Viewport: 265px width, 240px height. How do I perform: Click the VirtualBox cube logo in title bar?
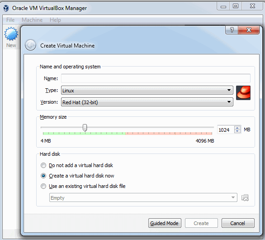pos(6,8)
